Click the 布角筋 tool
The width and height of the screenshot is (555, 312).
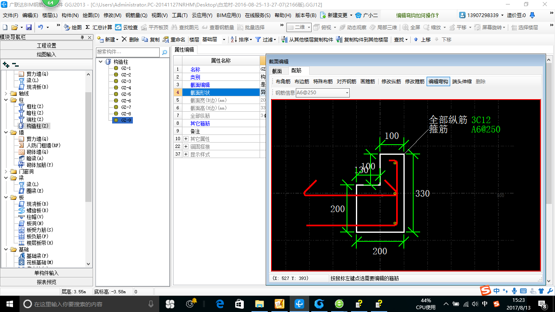pos(283,82)
